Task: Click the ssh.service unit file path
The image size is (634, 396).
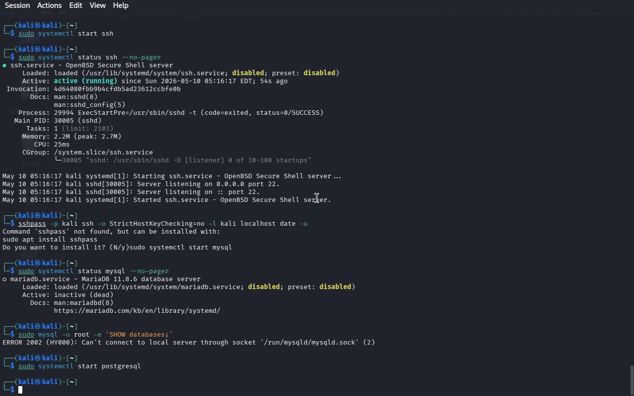Action: (x=155, y=73)
